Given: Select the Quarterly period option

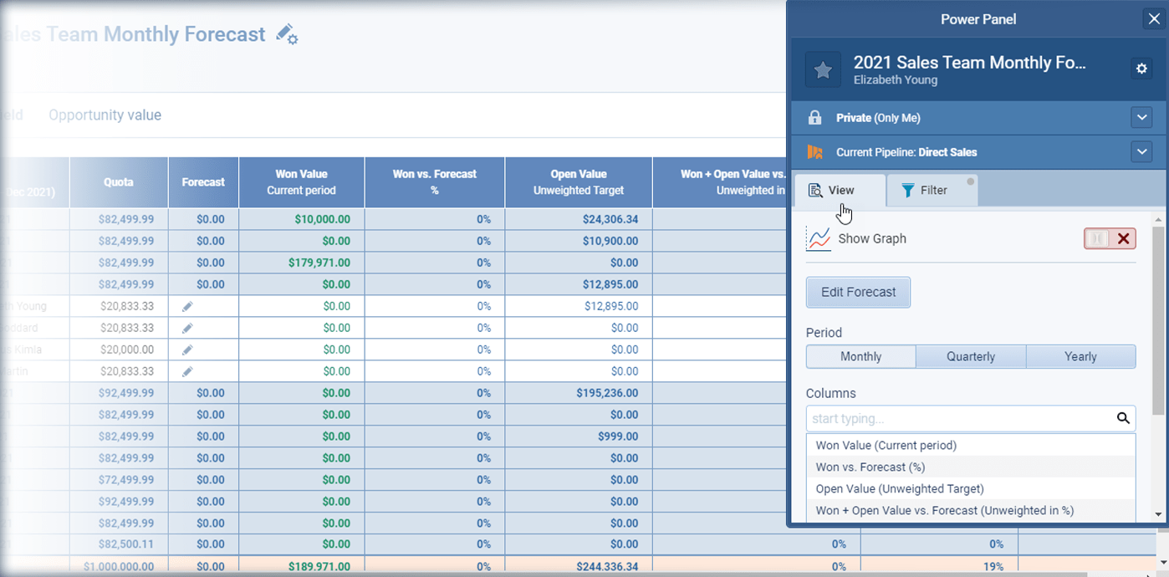Looking at the screenshot, I should [x=971, y=356].
